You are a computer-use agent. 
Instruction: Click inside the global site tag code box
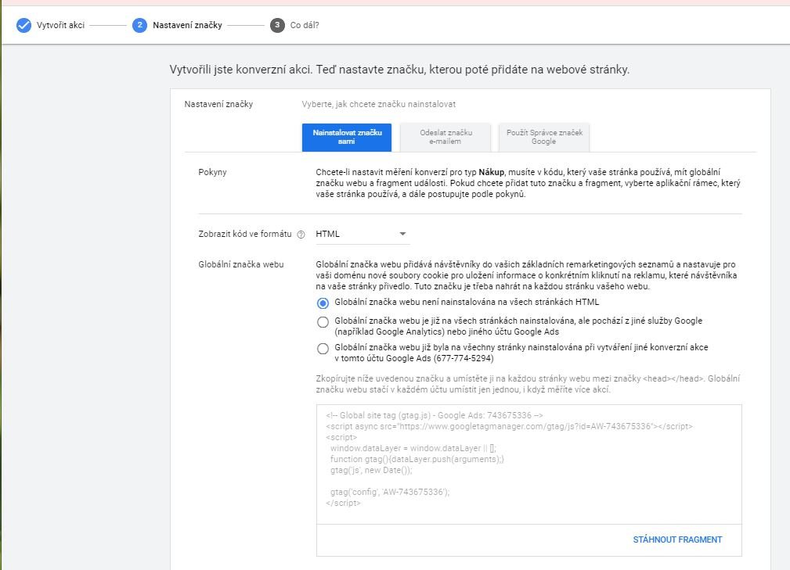pyautogui.click(x=529, y=464)
